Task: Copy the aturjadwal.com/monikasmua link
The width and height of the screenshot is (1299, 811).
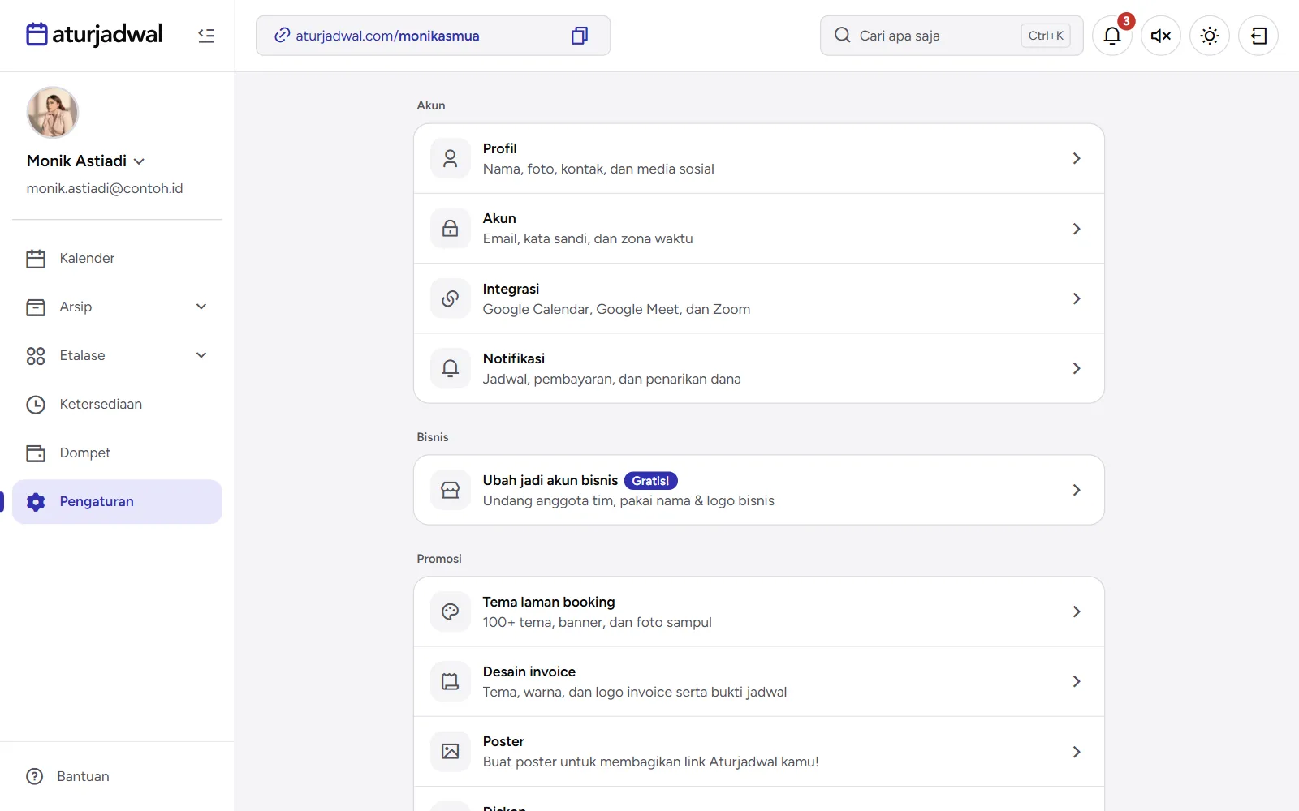Action: 579,36
